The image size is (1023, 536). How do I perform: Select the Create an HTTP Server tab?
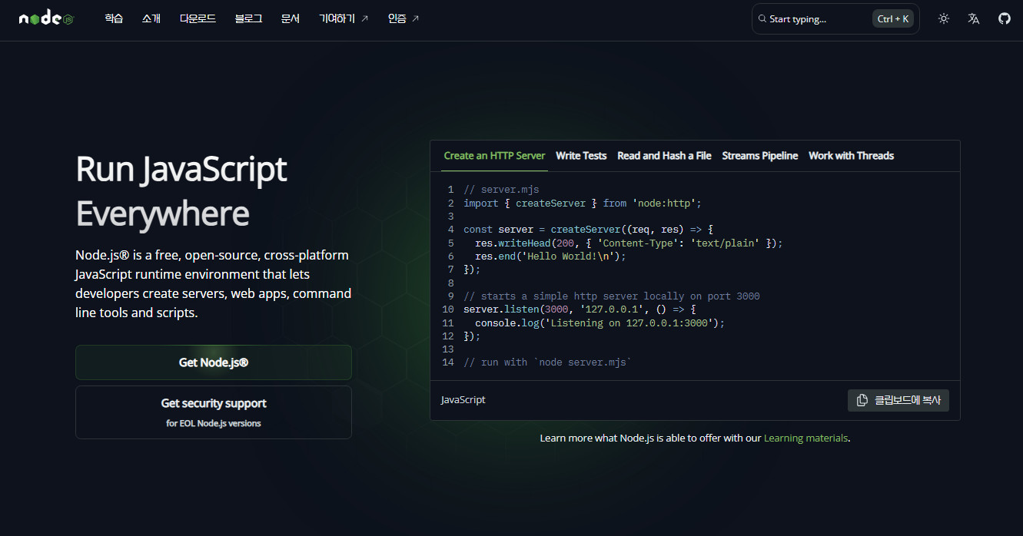[494, 156]
